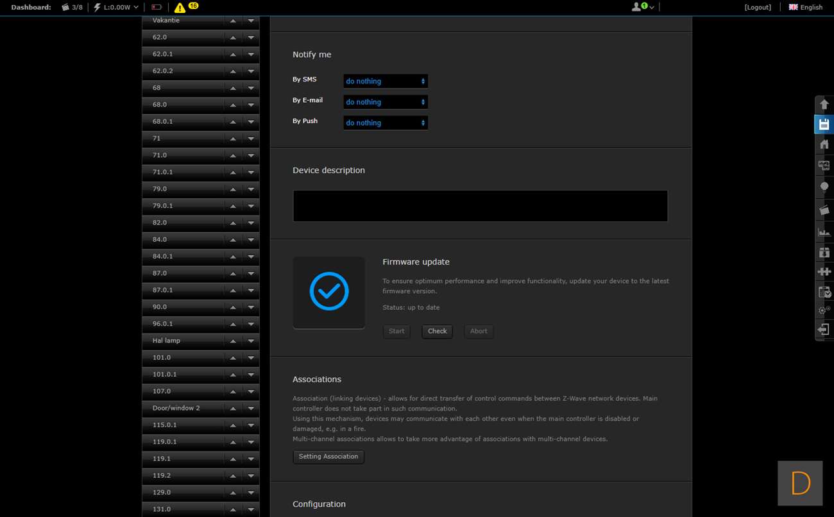Open the energy chart icon
This screenshot has width=834, height=517.
coord(824,232)
